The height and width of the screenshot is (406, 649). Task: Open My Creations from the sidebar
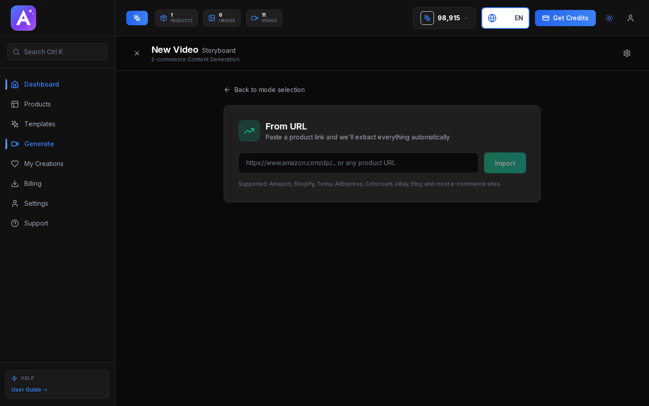click(44, 164)
